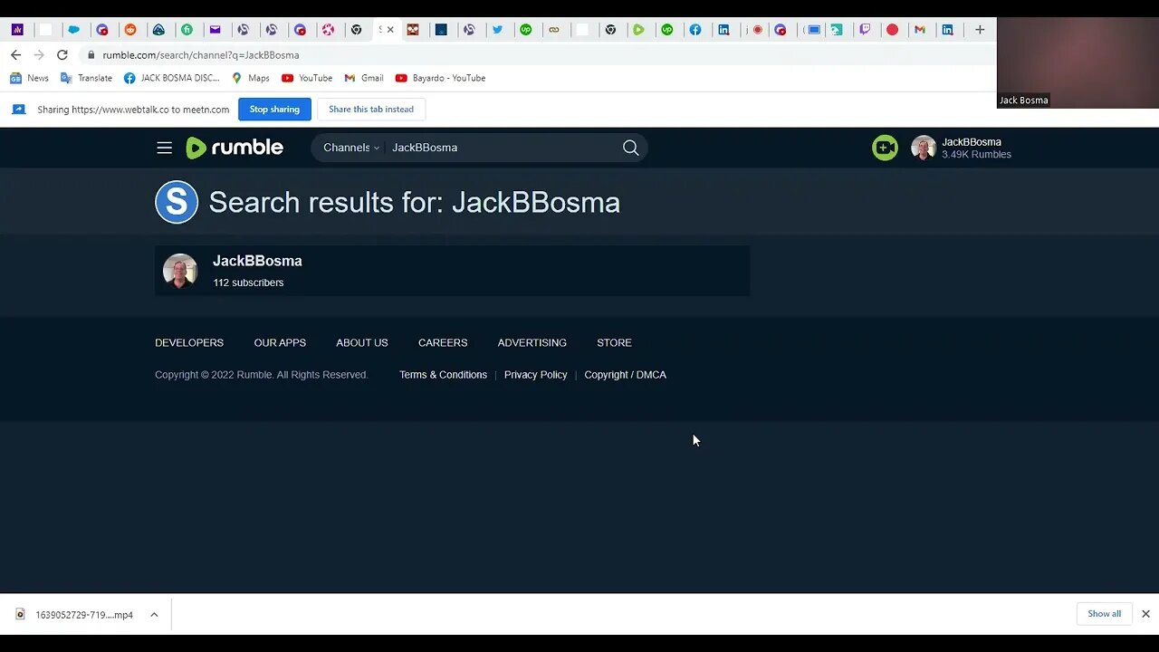Open the Privacy Policy link
Image resolution: width=1159 pixels, height=652 pixels.
(536, 375)
